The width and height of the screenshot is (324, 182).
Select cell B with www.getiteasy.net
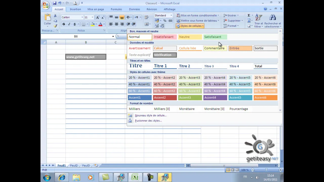(x=86, y=57)
